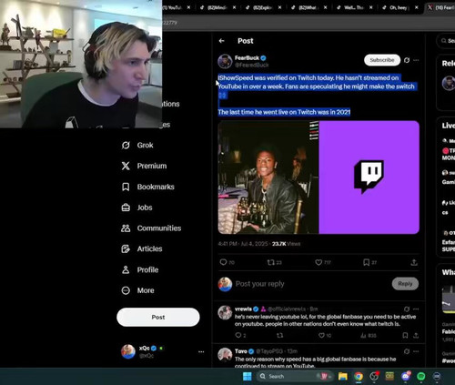
Task: Open Articles in the sidebar
Action: (x=142, y=249)
